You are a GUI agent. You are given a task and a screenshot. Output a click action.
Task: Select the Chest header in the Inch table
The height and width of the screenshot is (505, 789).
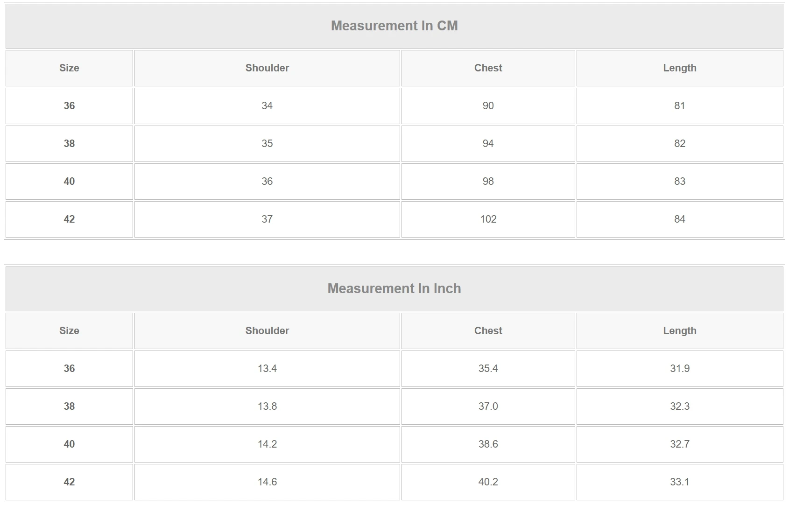(x=488, y=331)
